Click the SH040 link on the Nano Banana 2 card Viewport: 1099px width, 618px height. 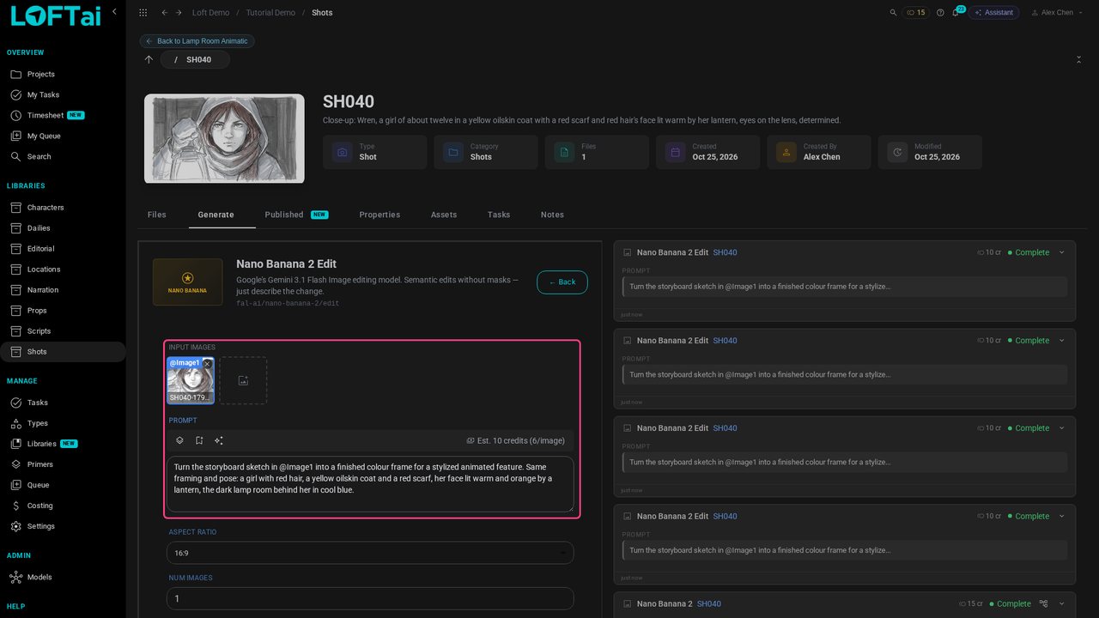tap(709, 603)
